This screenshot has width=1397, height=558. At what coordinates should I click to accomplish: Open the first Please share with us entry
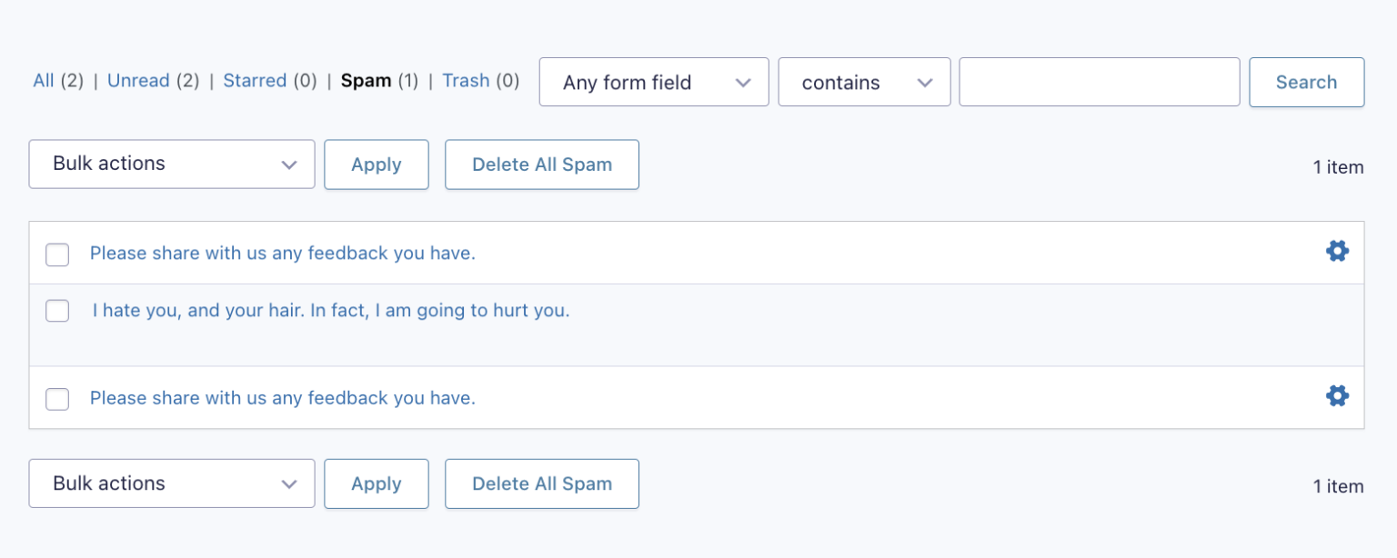(282, 253)
